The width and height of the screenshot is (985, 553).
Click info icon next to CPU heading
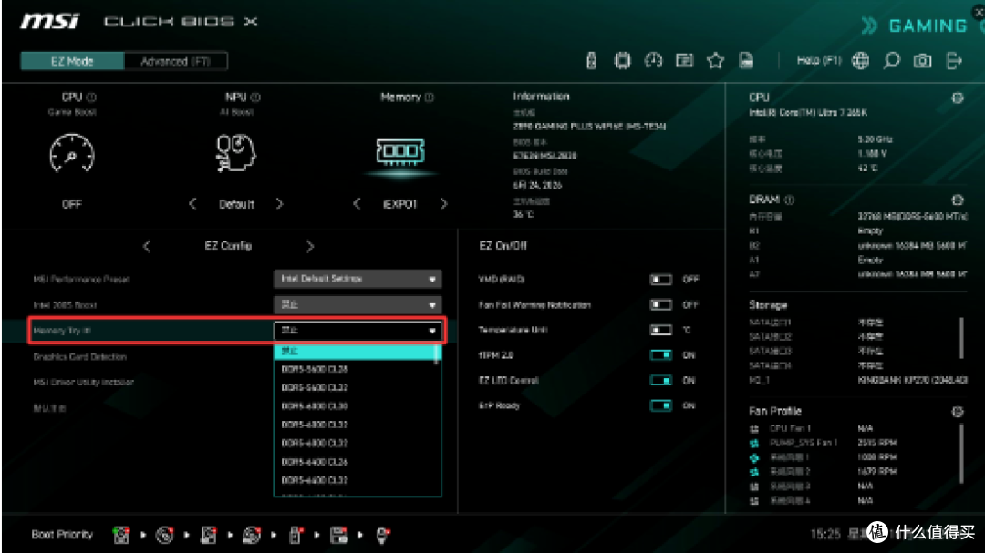(92, 97)
